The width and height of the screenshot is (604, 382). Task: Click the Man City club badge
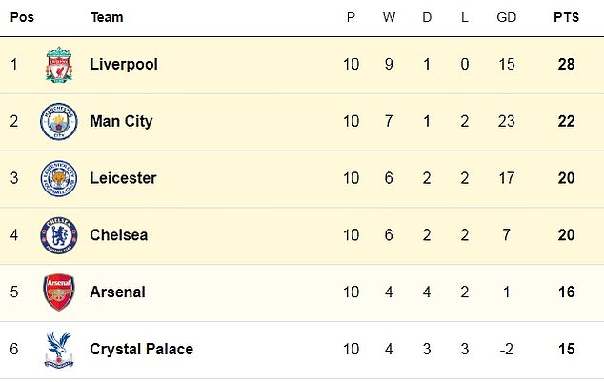[59, 121]
